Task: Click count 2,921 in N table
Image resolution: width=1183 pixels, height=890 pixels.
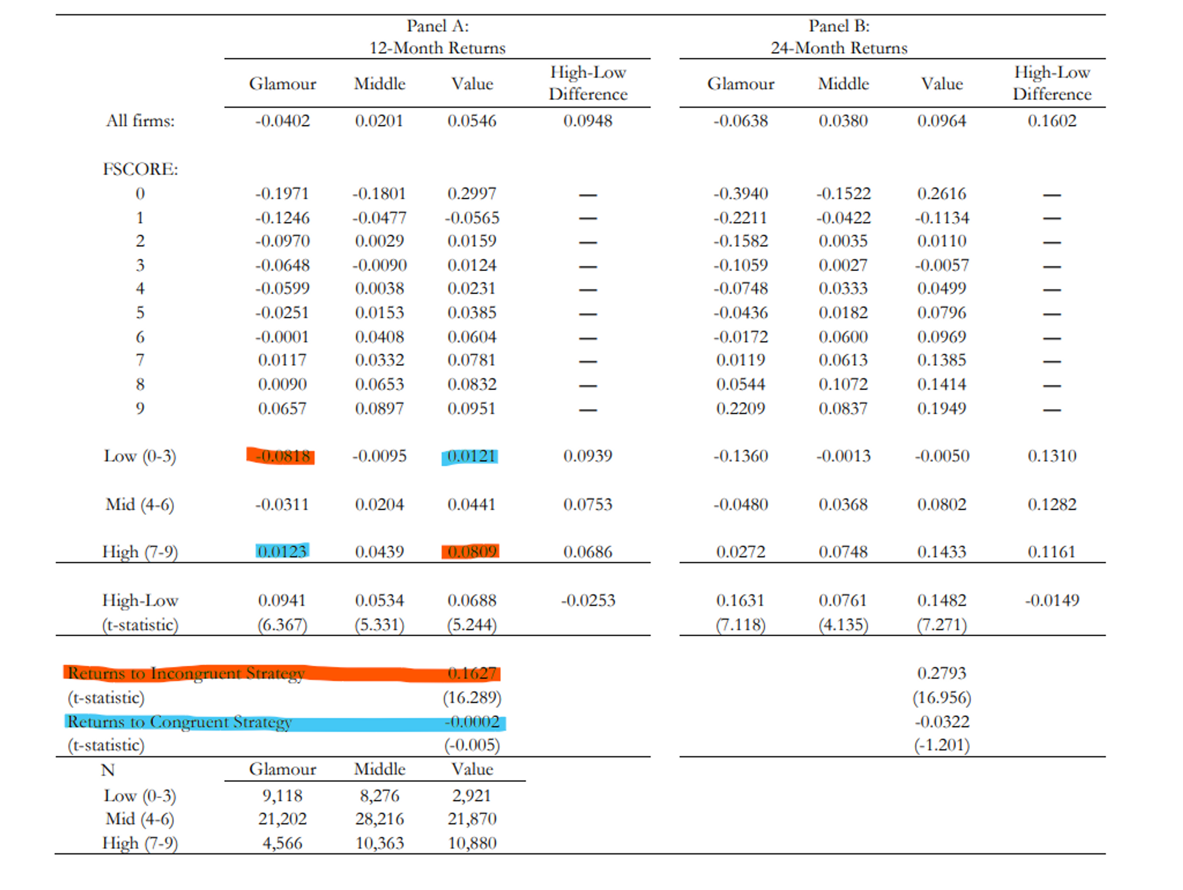Action: pyautogui.click(x=471, y=796)
